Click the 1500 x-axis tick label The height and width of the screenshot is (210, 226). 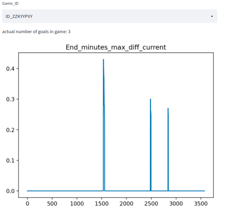(101, 204)
